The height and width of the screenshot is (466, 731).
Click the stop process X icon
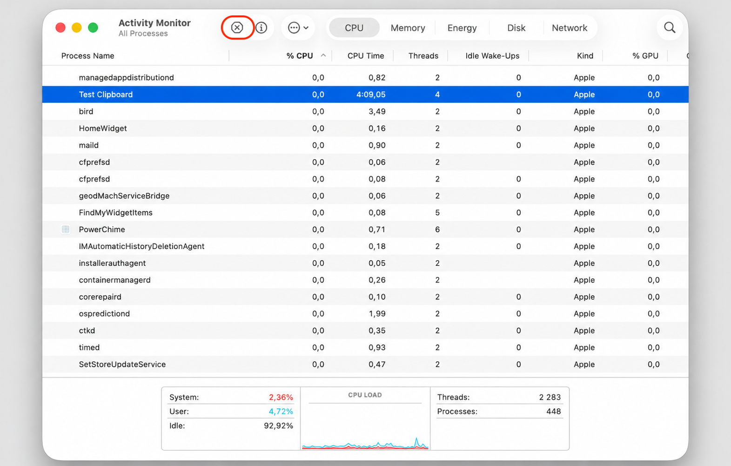pos(237,27)
